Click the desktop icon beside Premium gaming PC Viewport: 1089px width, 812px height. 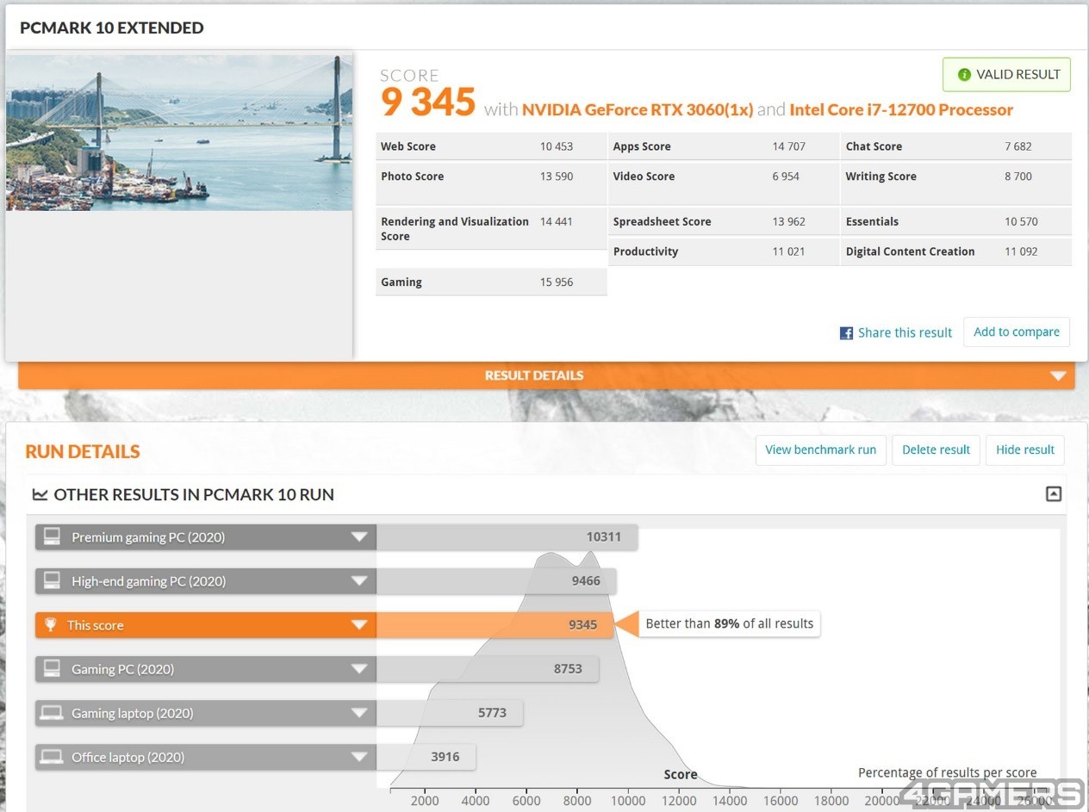pos(52,537)
